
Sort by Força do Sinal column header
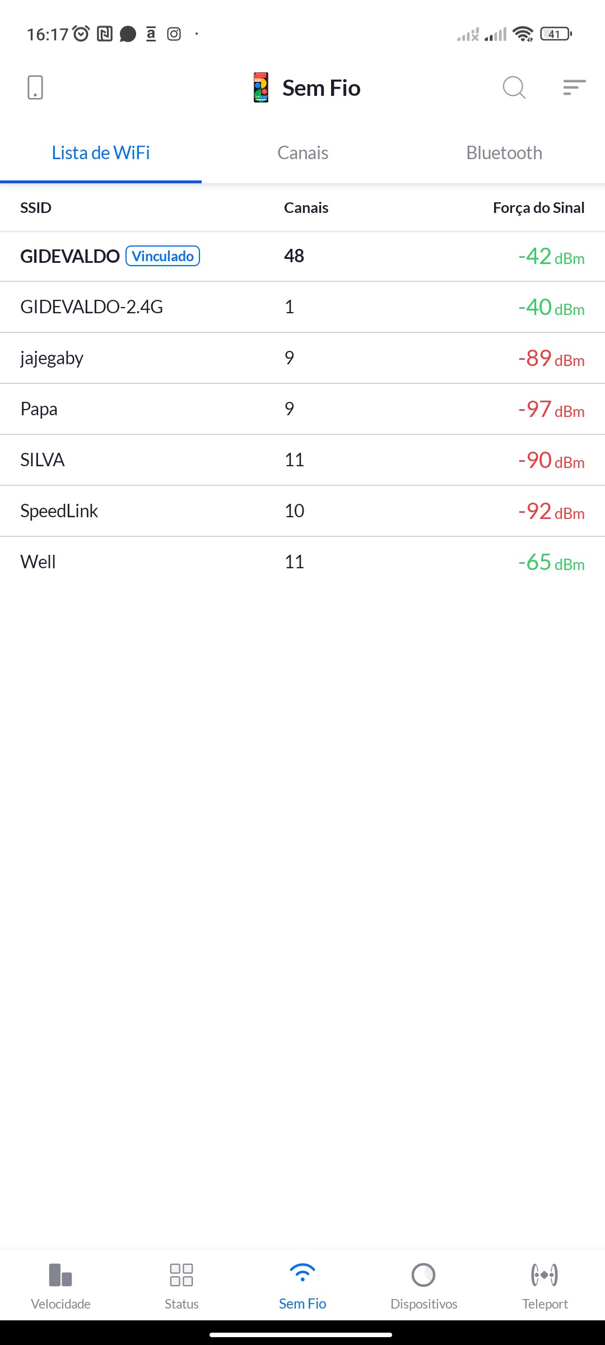click(538, 208)
